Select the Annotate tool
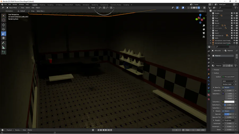239x134 pixels. tap(3, 43)
